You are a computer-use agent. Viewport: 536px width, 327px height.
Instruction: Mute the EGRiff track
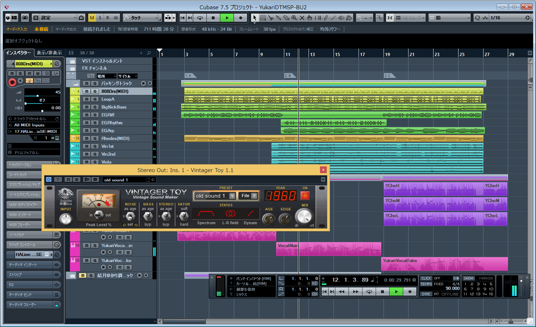pos(86,115)
